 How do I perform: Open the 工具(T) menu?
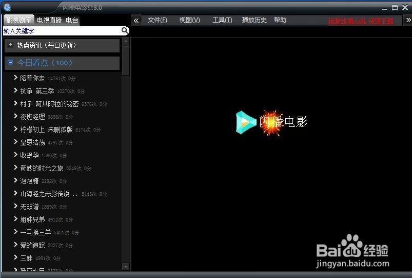pyautogui.click(x=222, y=20)
